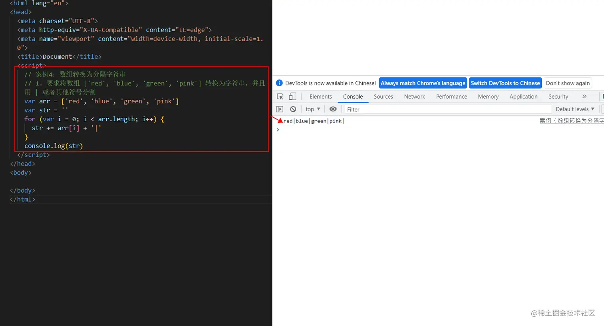
Task: Clear the console icon
Action: pyautogui.click(x=293, y=109)
